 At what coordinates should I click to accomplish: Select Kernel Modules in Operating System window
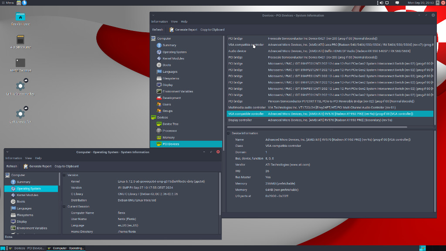(27, 195)
